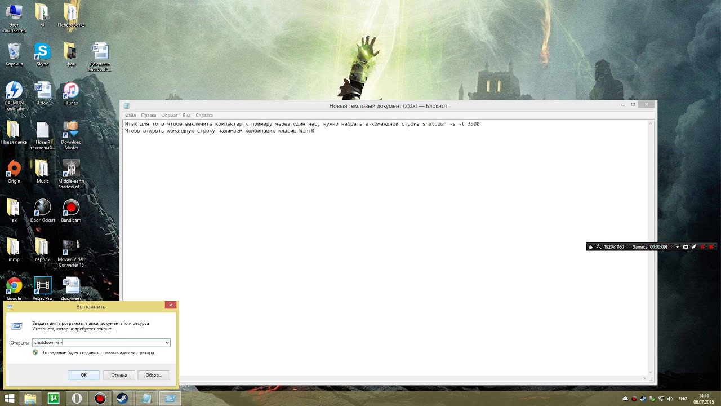Open the Download Master shortcut
Screen dimensions: 721x406
pos(71,135)
